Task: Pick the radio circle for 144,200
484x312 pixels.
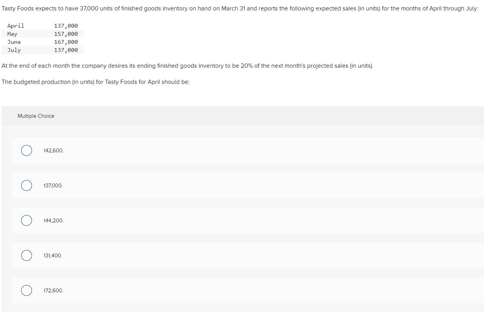Action: point(27,220)
